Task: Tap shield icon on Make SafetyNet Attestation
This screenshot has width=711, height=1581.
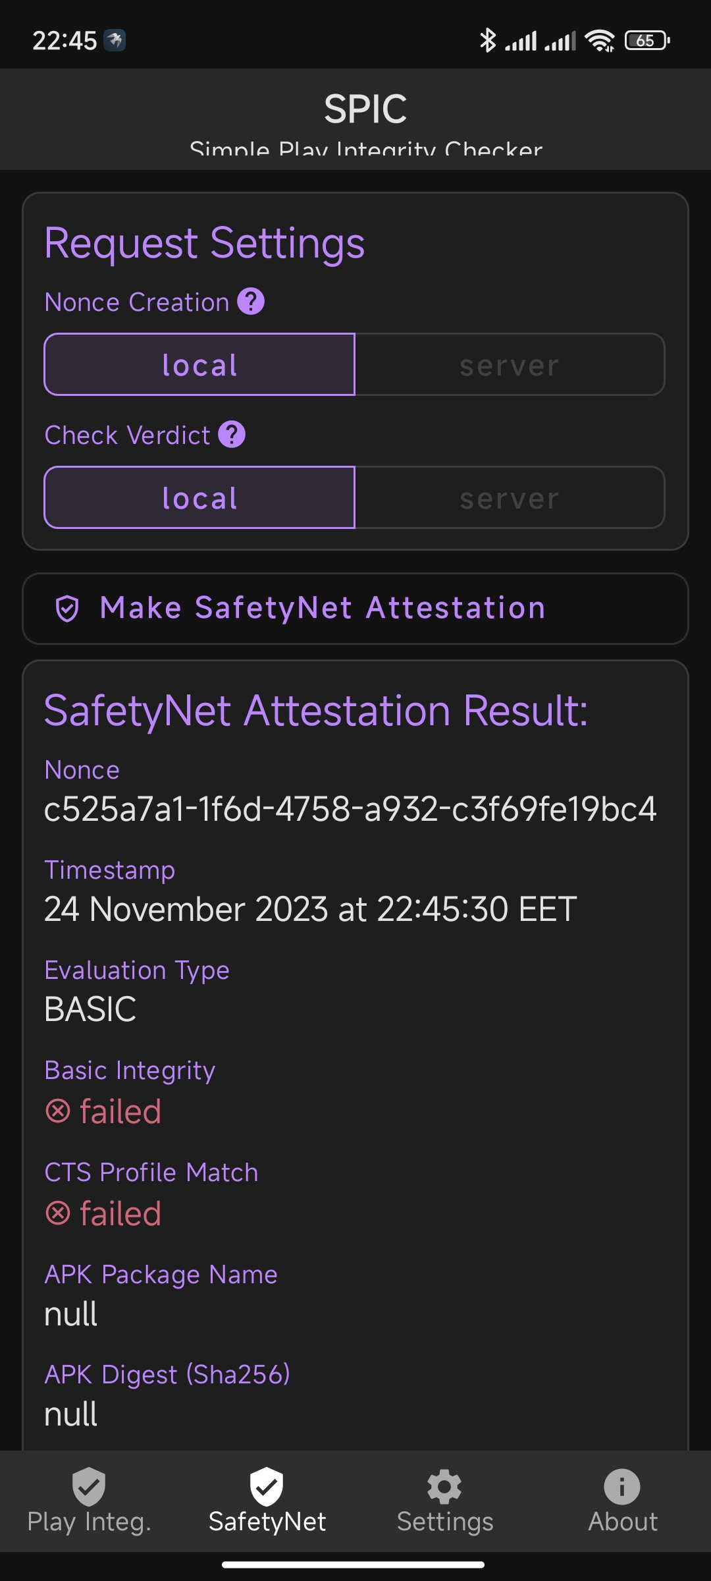Action: tap(67, 609)
